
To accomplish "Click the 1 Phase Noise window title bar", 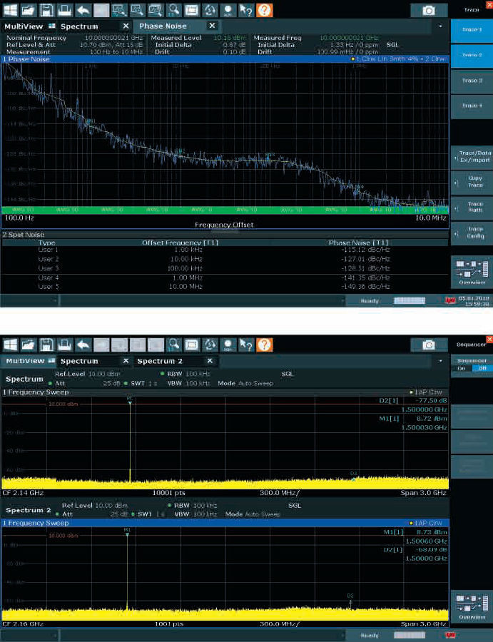I will click(x=225, y=59).
